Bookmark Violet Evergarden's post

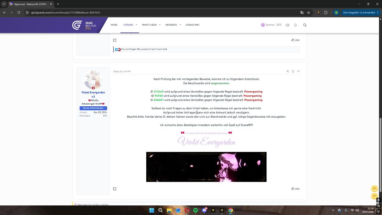click(293, 71)
